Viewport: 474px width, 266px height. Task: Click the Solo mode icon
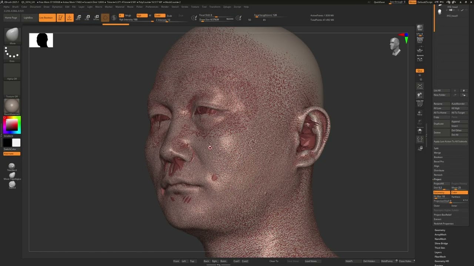[420, 130]
